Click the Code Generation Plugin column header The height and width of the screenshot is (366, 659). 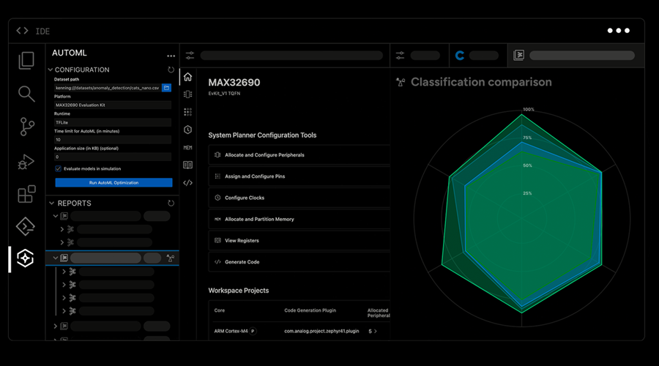(x=310, y=310)
